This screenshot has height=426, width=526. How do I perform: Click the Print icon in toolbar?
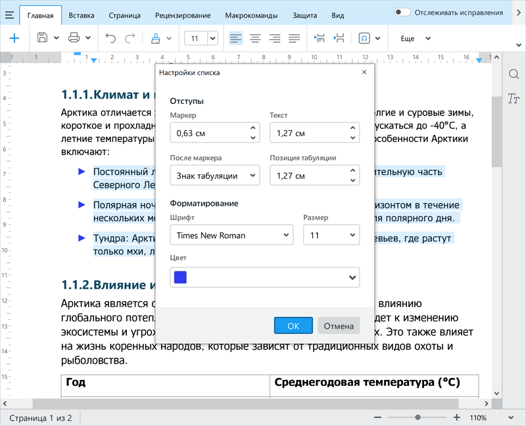coord(74,38)
